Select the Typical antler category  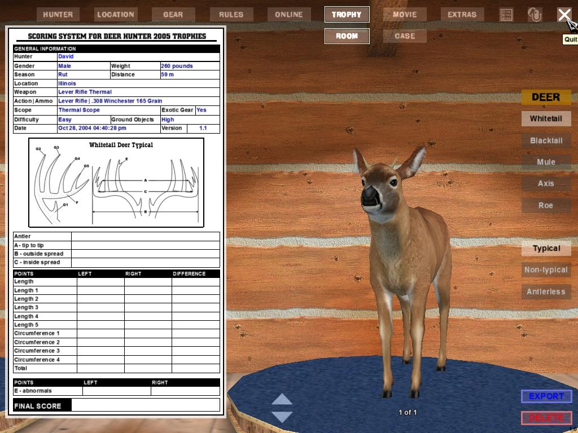pos(546,249)
